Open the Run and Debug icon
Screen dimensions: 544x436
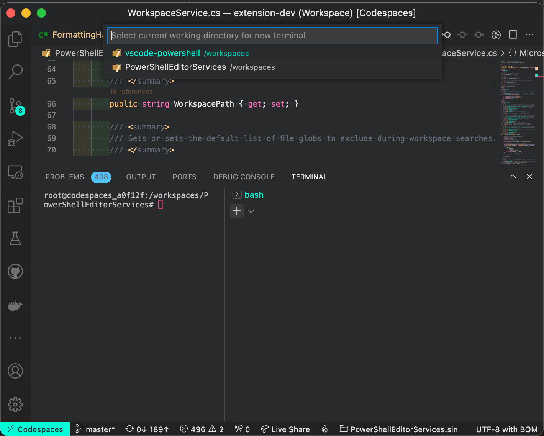15,139
